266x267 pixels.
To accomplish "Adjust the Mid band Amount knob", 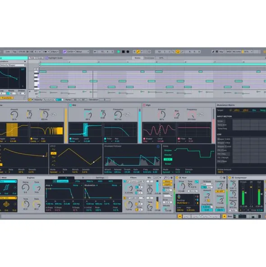I will click(x=88, y=115).
